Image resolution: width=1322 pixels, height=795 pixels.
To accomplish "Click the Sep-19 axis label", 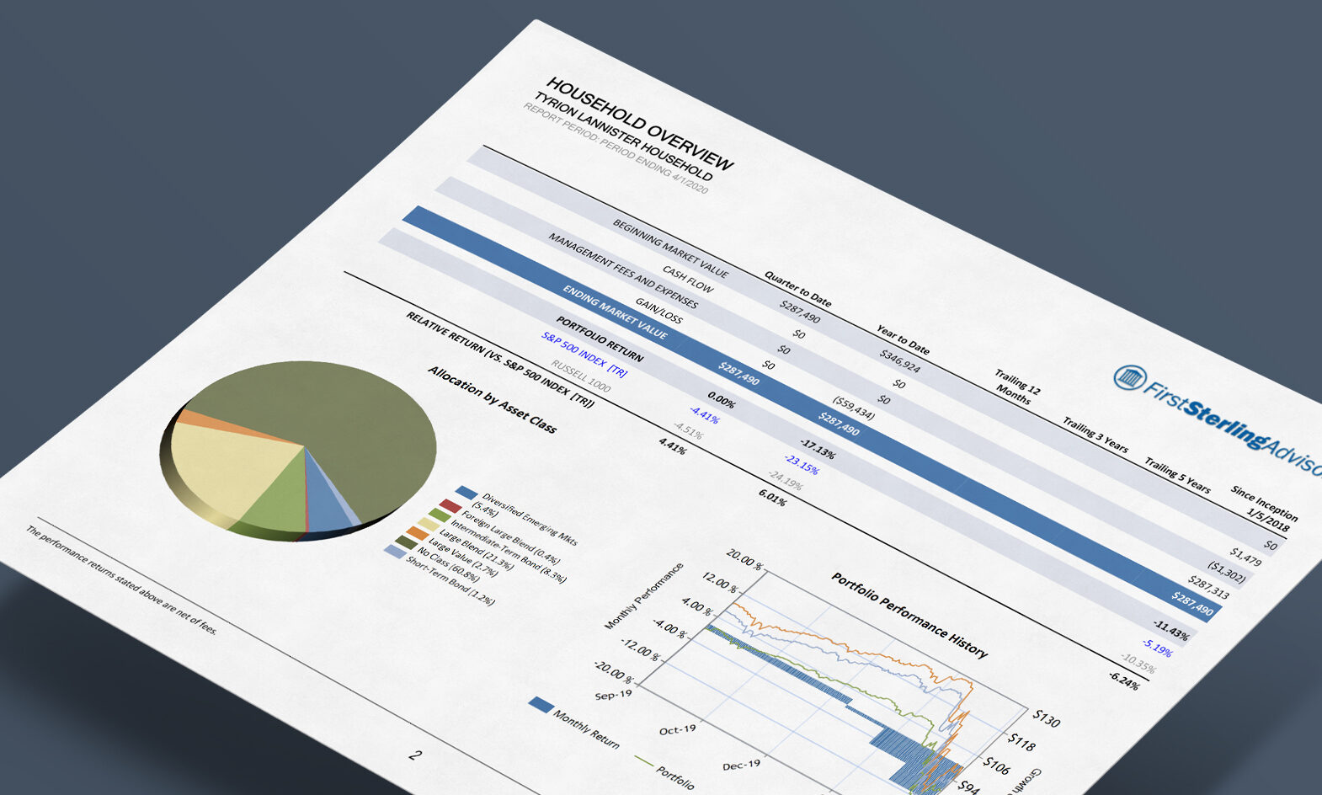I will coord(613,695).
